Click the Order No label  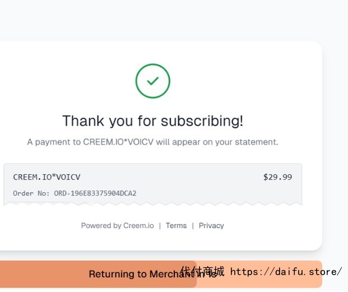tap(31, 193)
